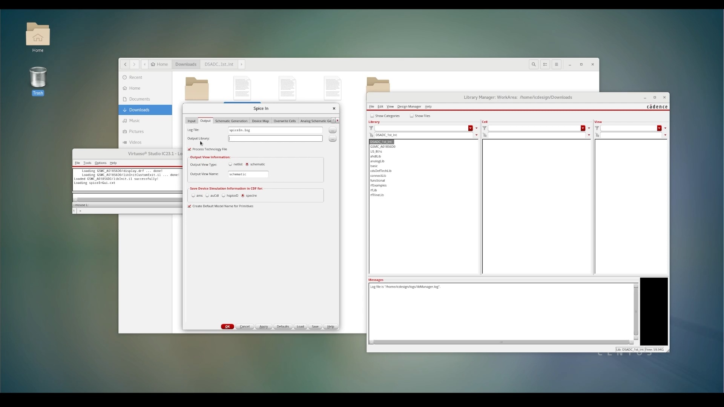Open Tools menu in Virtuoso window
Image resolution: width=724 pixels, height=407 pixels.
click(87, 163)
